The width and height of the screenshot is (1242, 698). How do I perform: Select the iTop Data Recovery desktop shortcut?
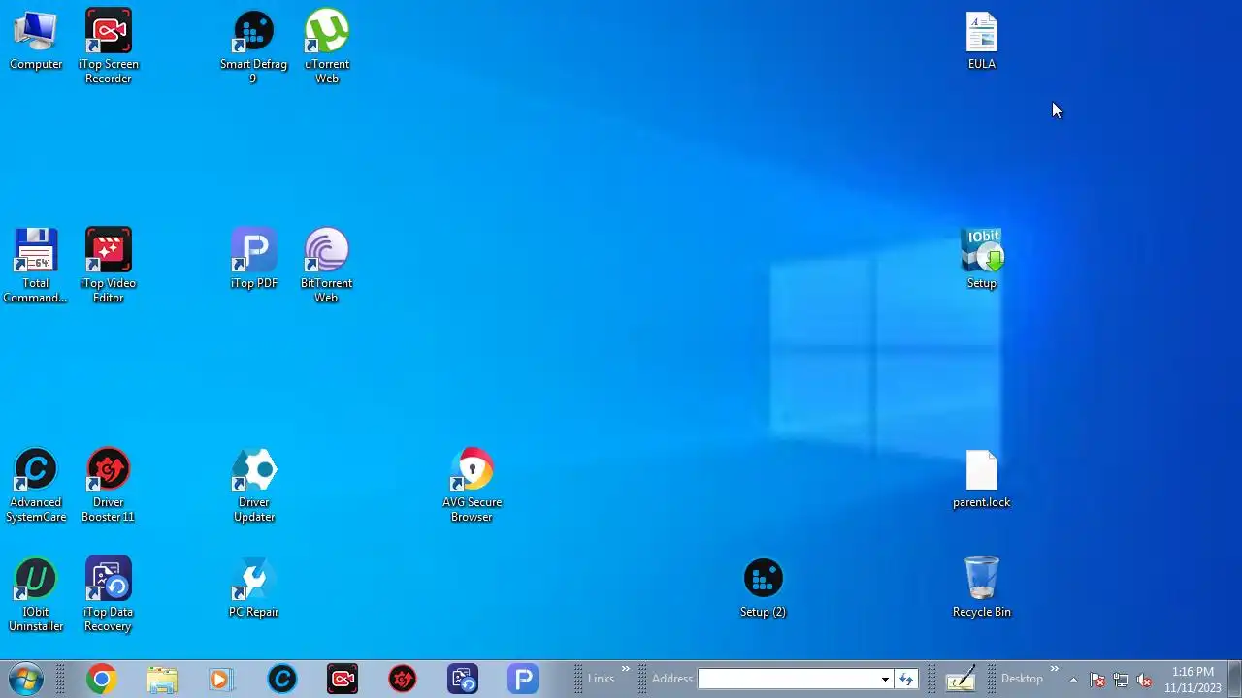pos(108,594)
